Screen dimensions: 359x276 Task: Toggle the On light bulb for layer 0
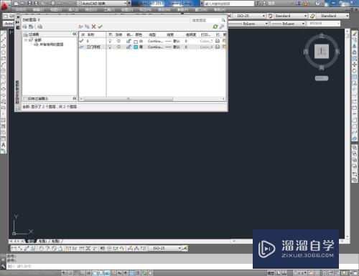(110, 41)
